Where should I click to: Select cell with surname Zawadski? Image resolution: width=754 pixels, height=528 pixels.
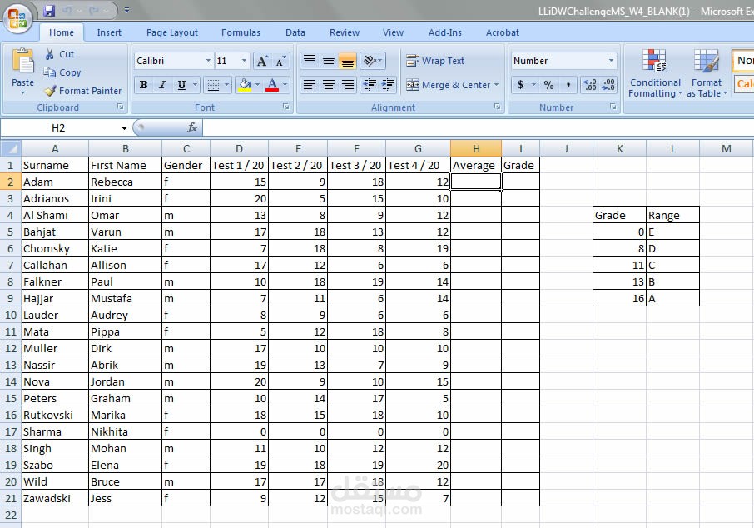[55, 498]
